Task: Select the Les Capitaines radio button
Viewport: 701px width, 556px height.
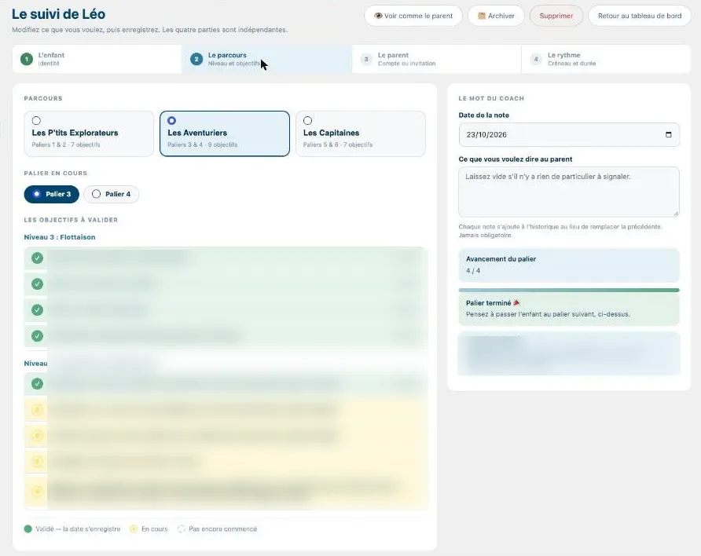Action: click(307, 121)
